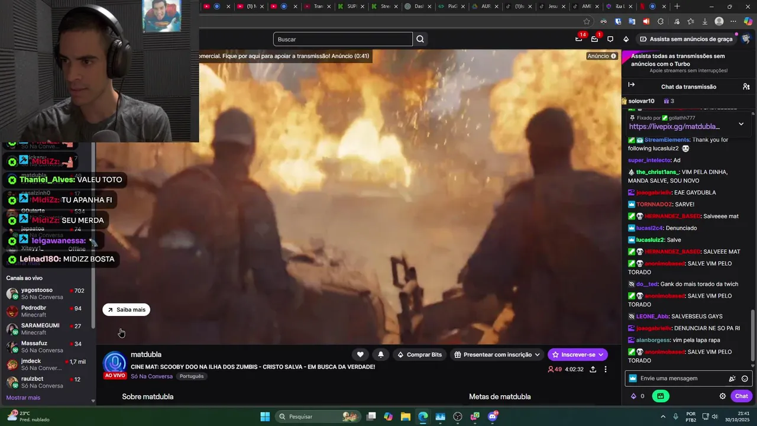The width and height of the screenshot is (757, 426).
Task: Open the new browser tab plus button
Action: [x=677, y=7]
